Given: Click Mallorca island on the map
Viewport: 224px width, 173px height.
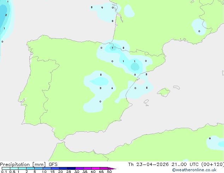Looking at the screenshot, I should (164, 92).
